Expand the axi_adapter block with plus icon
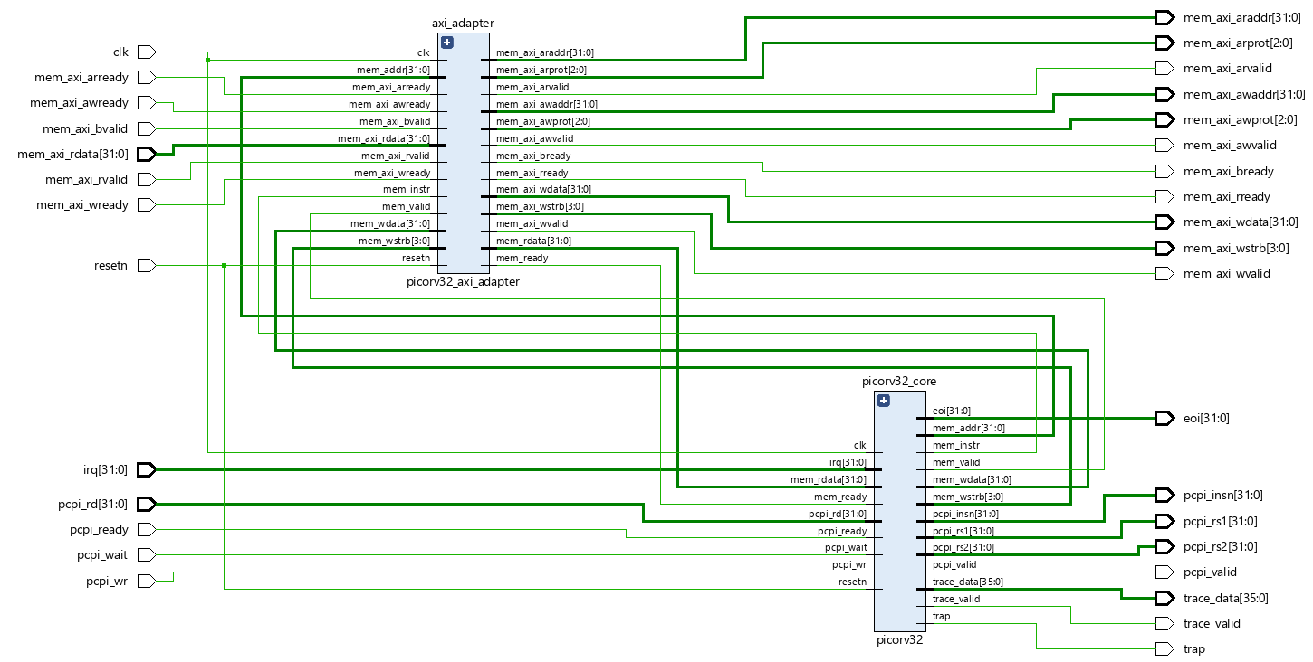1313x662 pixels. tap(446, 43)
